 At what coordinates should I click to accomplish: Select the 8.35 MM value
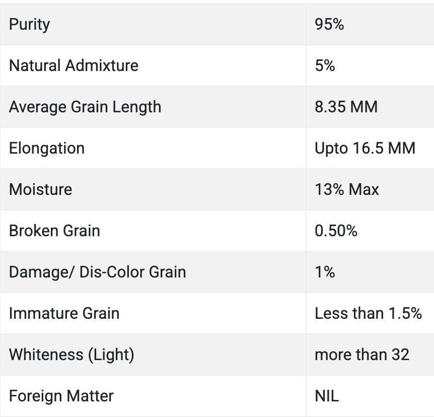point(346,107)
